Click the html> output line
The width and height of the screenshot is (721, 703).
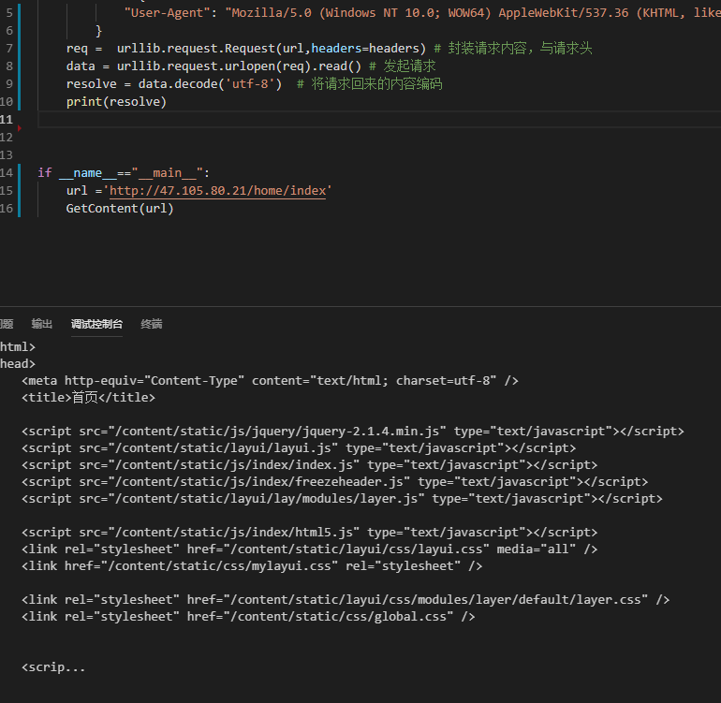point(18,346)
